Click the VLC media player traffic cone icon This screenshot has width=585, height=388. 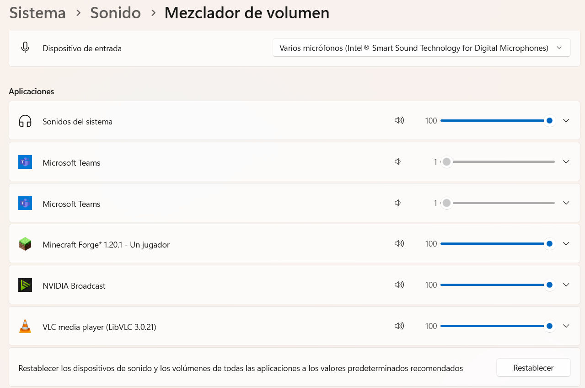(25, 326)
